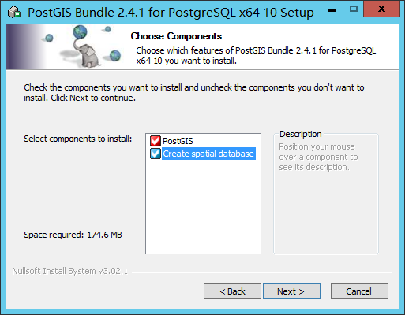This screenshot has height=315, width=405.
Task: Click the Space required 174.6 MB label
Action: (73, 235)
